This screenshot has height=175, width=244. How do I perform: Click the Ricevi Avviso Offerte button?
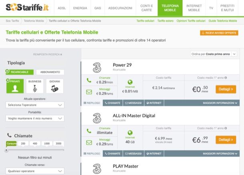[219, 33]
